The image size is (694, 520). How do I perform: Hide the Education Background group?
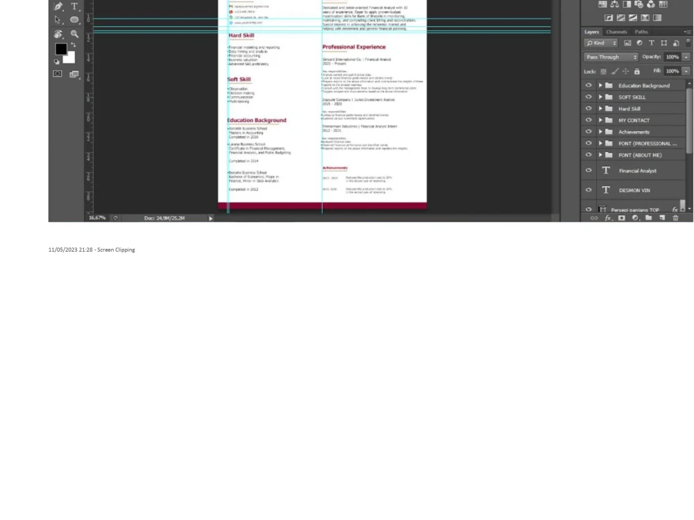pos(589,85)
